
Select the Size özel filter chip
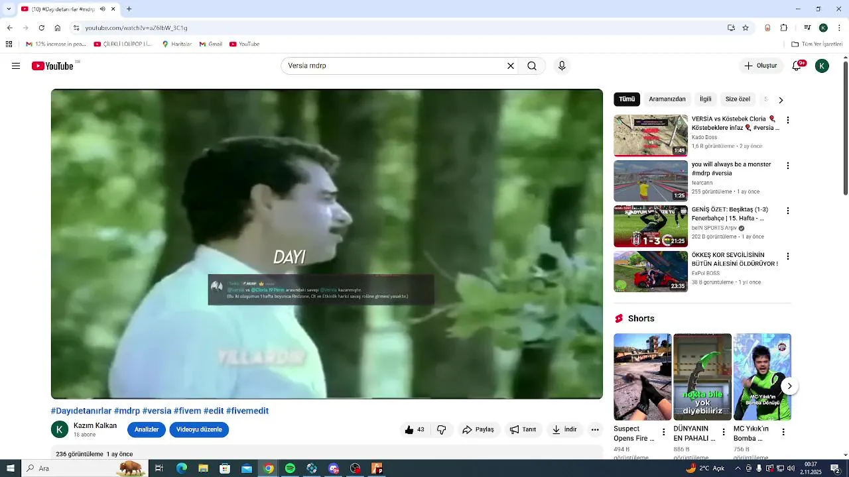(x=738, y=99)
